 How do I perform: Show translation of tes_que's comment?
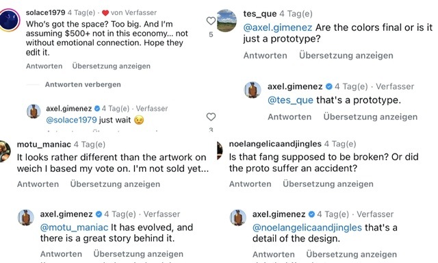click(346, 55)
